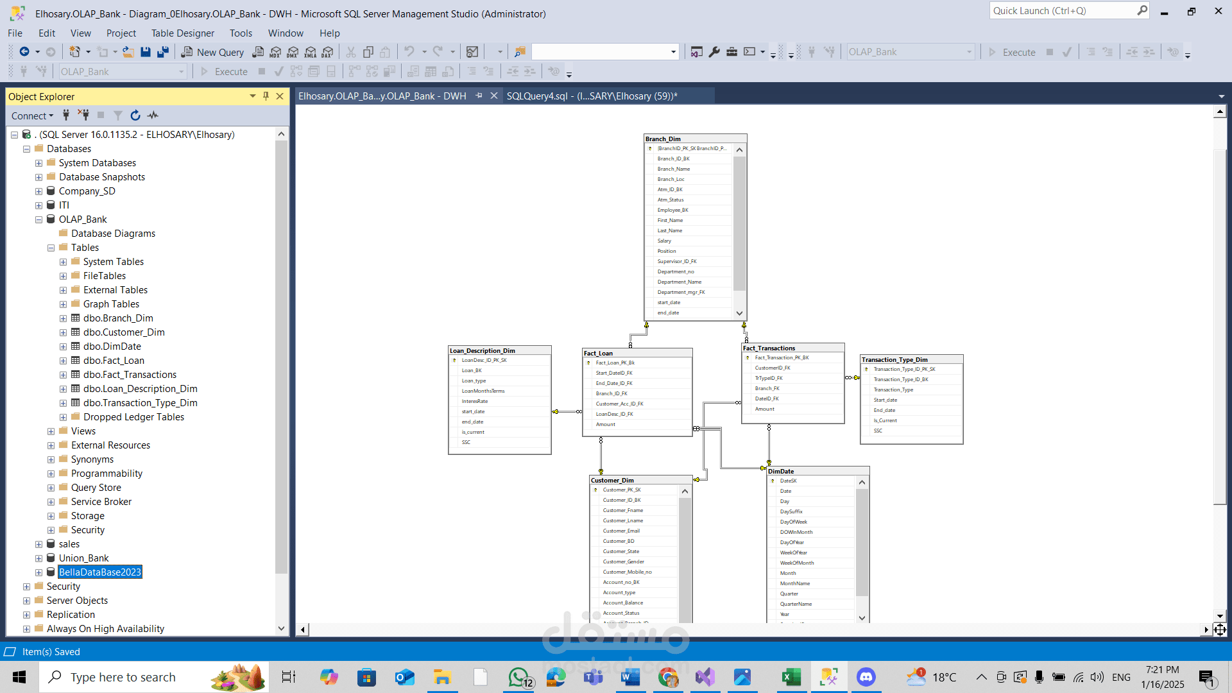Open the solution window icon beside the wrench
Image resolution: width=1232 pixels, height=693 pixels.
click(x=697, y=52)
